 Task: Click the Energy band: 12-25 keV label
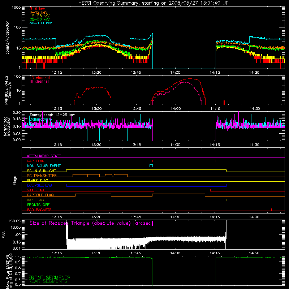[x=52, y=115]
